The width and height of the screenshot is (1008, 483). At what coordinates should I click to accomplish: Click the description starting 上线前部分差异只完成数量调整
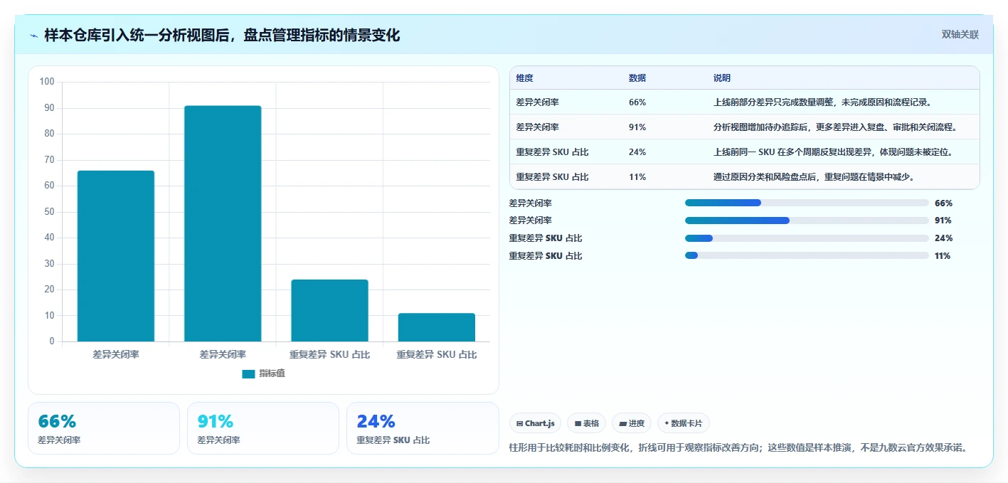[x=823, y=102]
